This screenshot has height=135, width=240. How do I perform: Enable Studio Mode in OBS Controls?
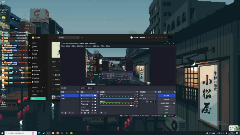click(x=166, y=106)
